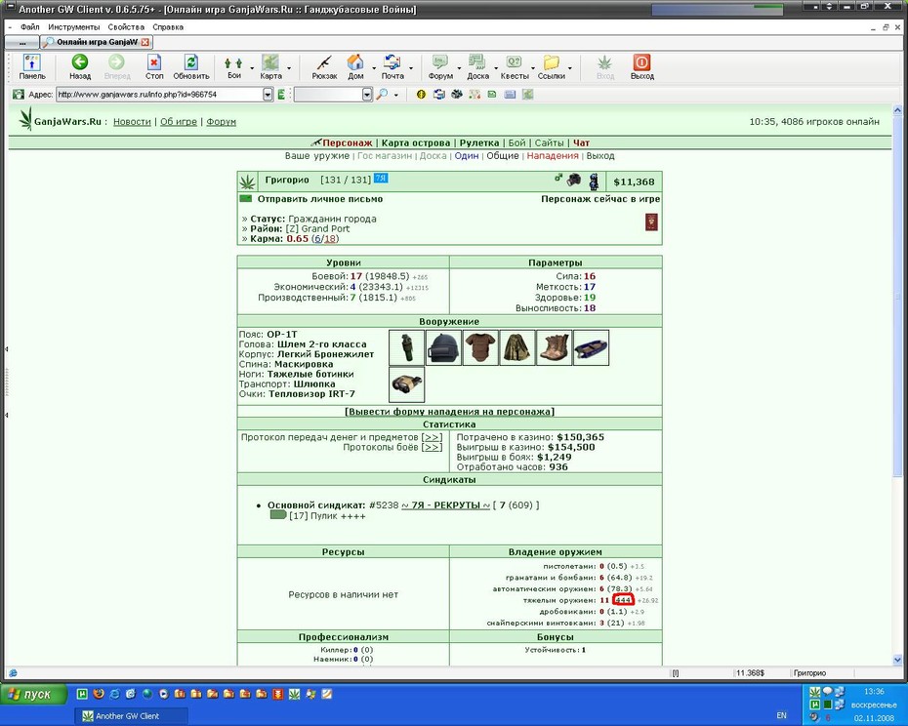
Task: Open dropdown arrow next to Ссылки
Action: pos(570,67)
